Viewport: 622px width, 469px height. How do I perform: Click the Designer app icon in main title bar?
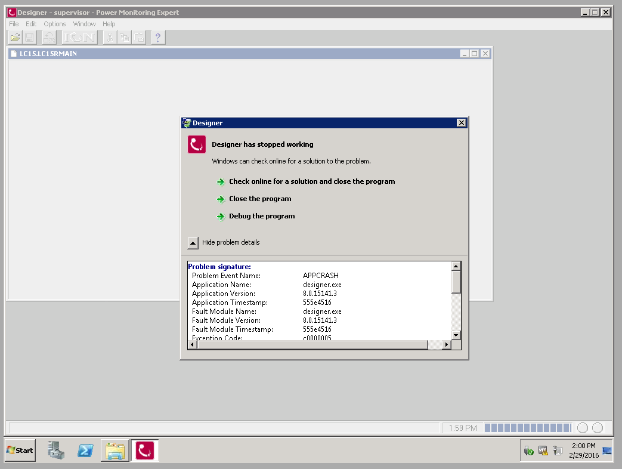[12, 13]
